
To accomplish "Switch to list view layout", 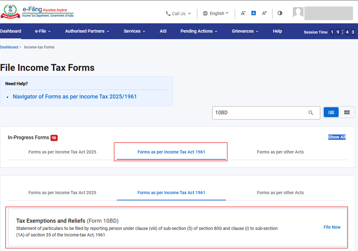I will pyautogui.click(x=331, y=112).
